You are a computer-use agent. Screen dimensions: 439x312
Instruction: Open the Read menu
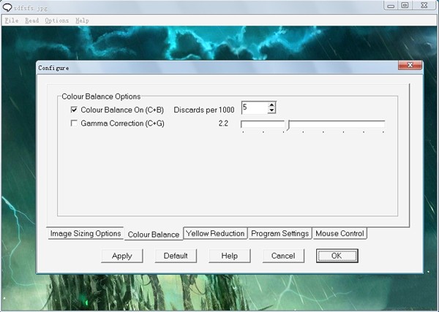click(31, 20)
